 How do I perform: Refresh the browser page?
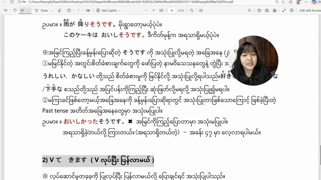(x=12, y=2)
